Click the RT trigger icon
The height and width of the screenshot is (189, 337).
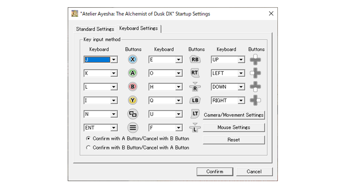click(x=195, y=73)
